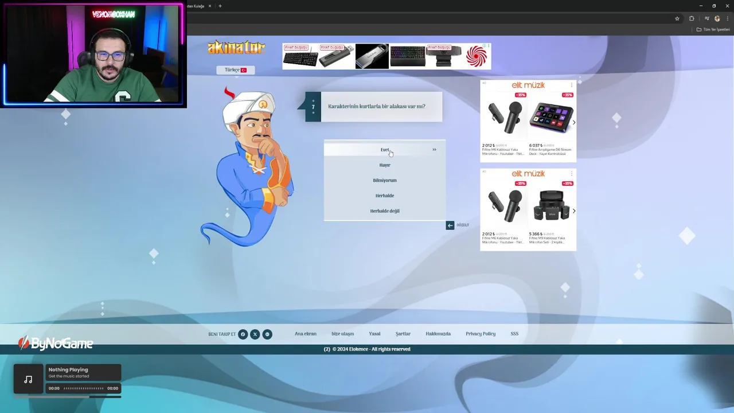
Task: Click the Akinator genie character
Action: click(x=248, y=166)
